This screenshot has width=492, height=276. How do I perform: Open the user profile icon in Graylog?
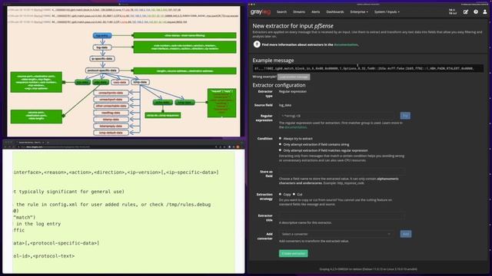[485, 12]
